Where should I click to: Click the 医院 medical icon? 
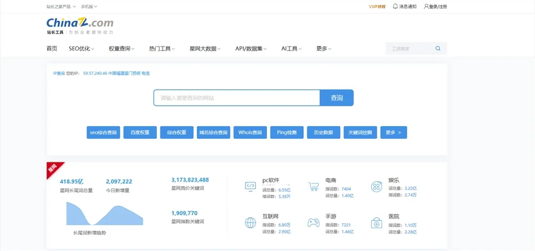click(377, 223)
